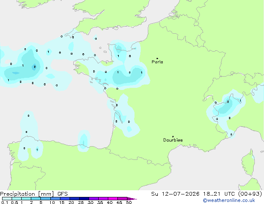
Task: Pick the legend swatch between 0.1 and 0.5
Action: click(7, 199)
